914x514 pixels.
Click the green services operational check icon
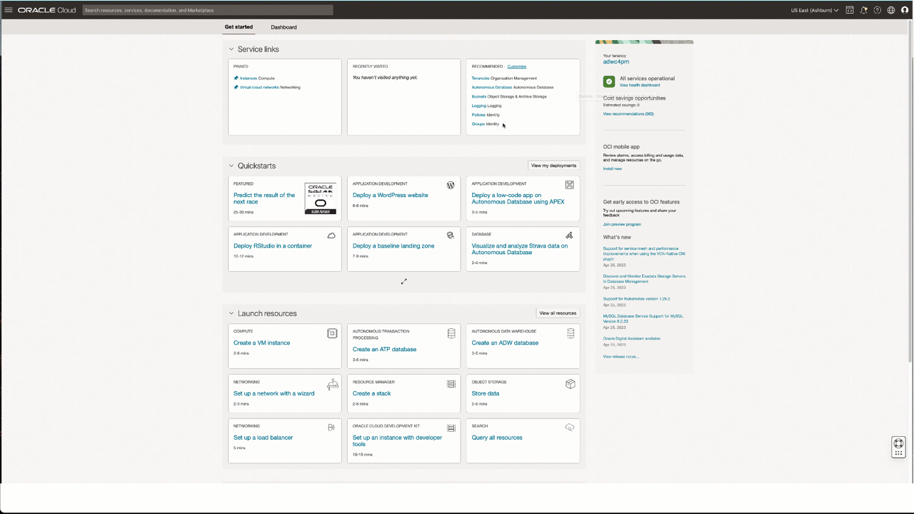pyautogui.click(x=609, y=82)
